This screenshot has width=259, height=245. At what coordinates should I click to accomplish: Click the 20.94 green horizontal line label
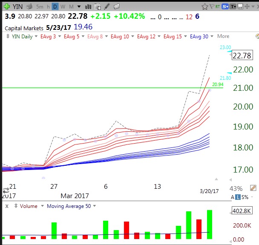[218, 84]
